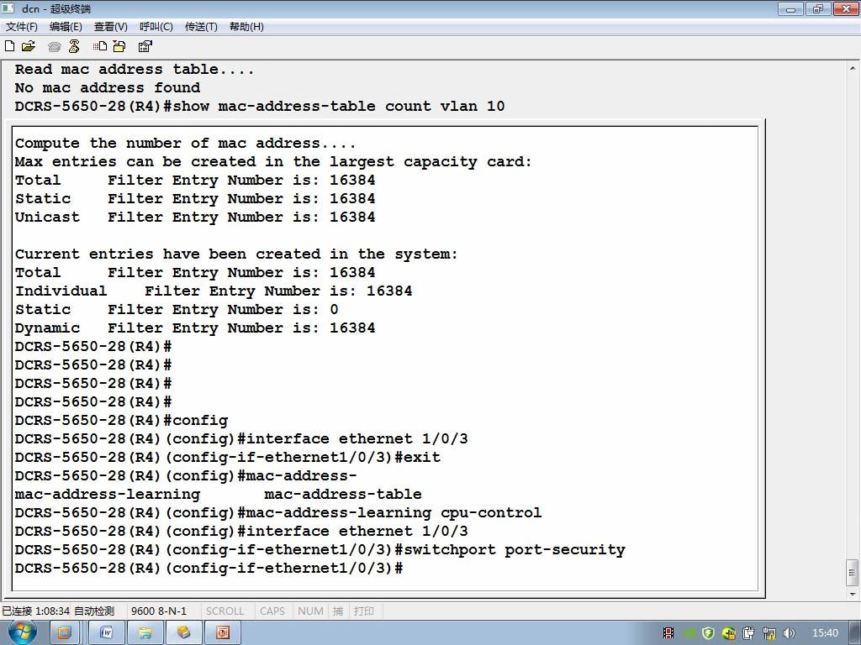Open the 传送(T) menu

click(202, 27)
